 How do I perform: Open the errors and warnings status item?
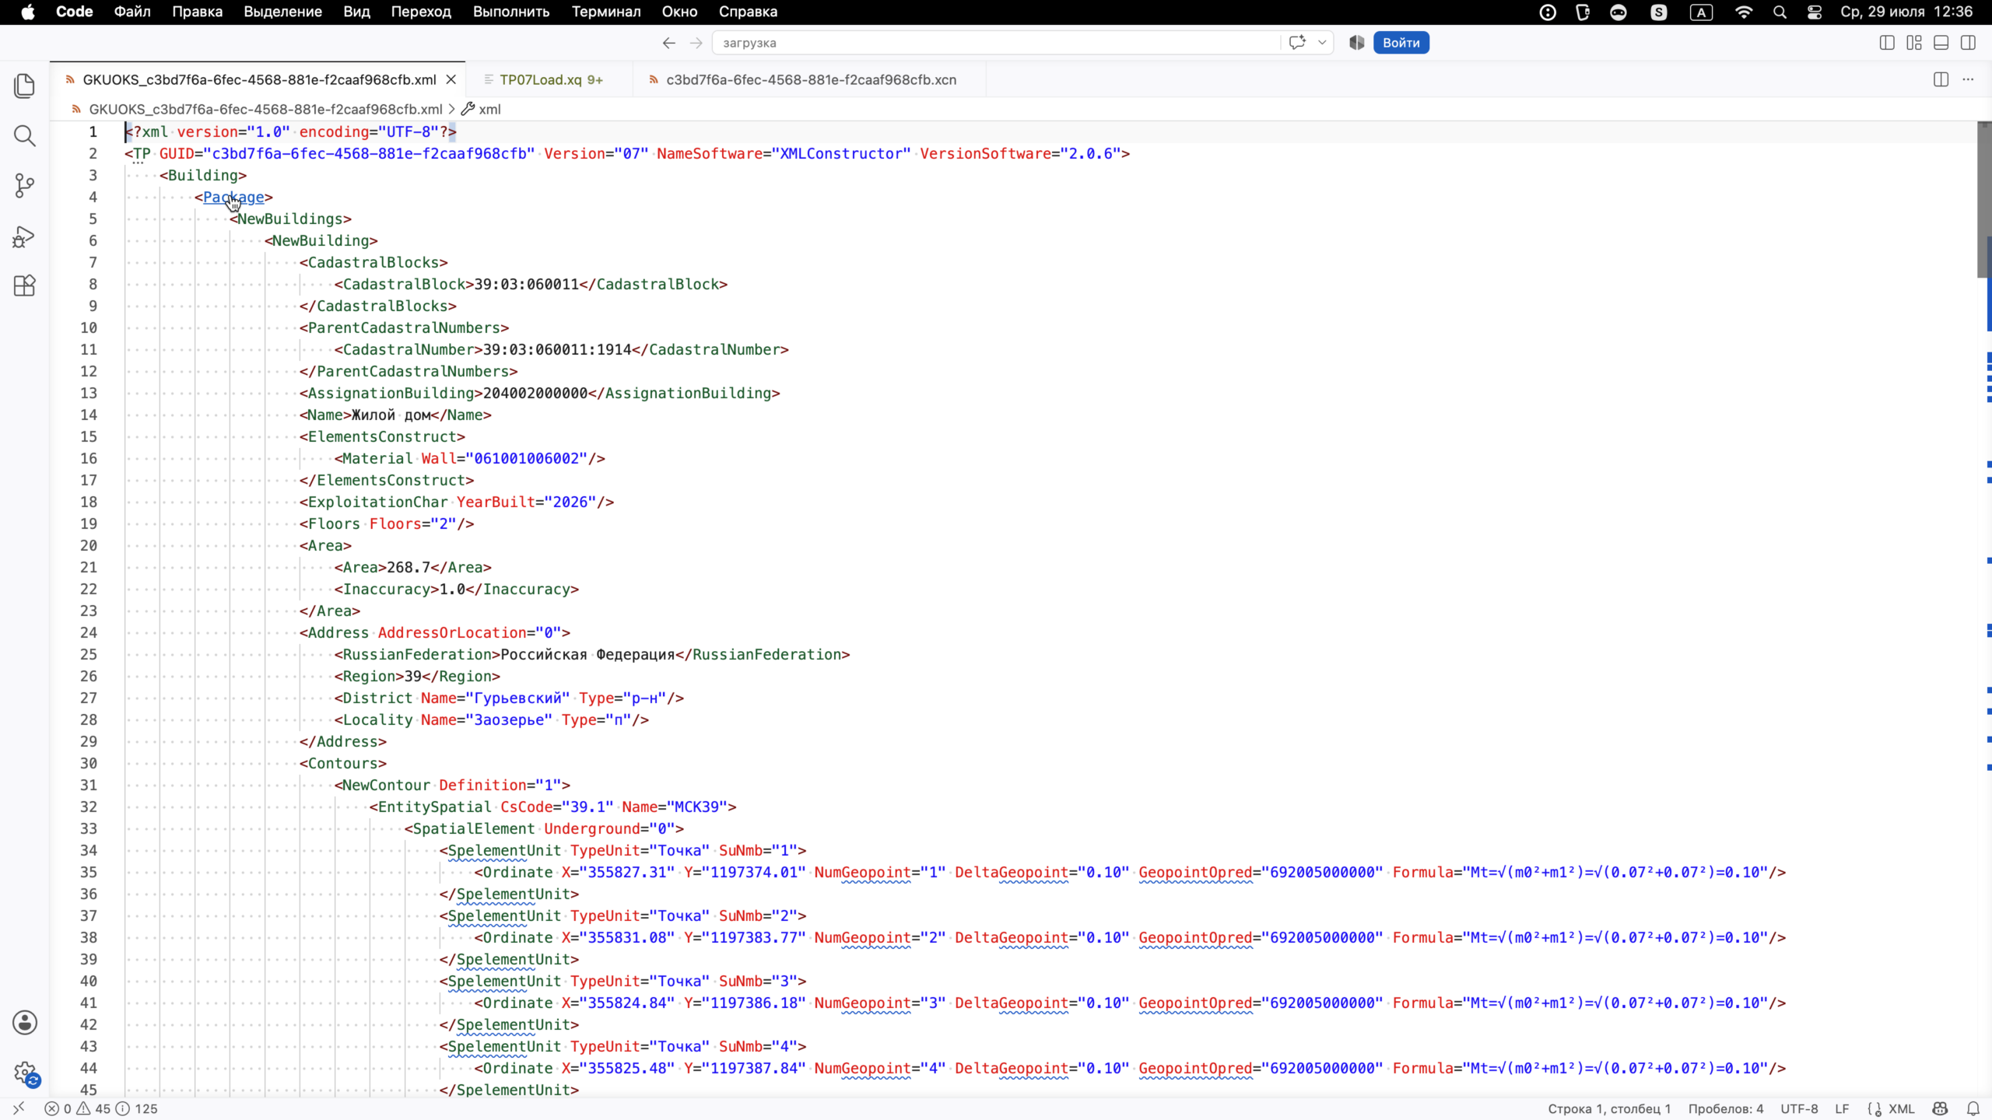101,1108
